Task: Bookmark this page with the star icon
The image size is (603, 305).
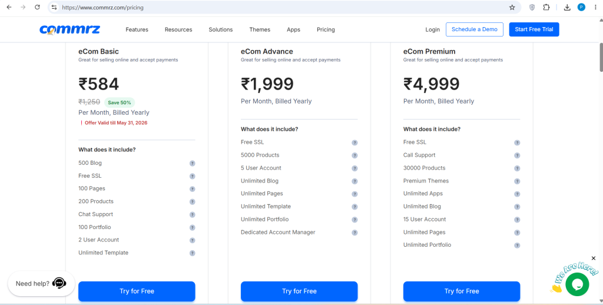Action: point(512,7)
